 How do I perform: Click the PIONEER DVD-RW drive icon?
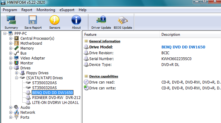coord(28,97)
